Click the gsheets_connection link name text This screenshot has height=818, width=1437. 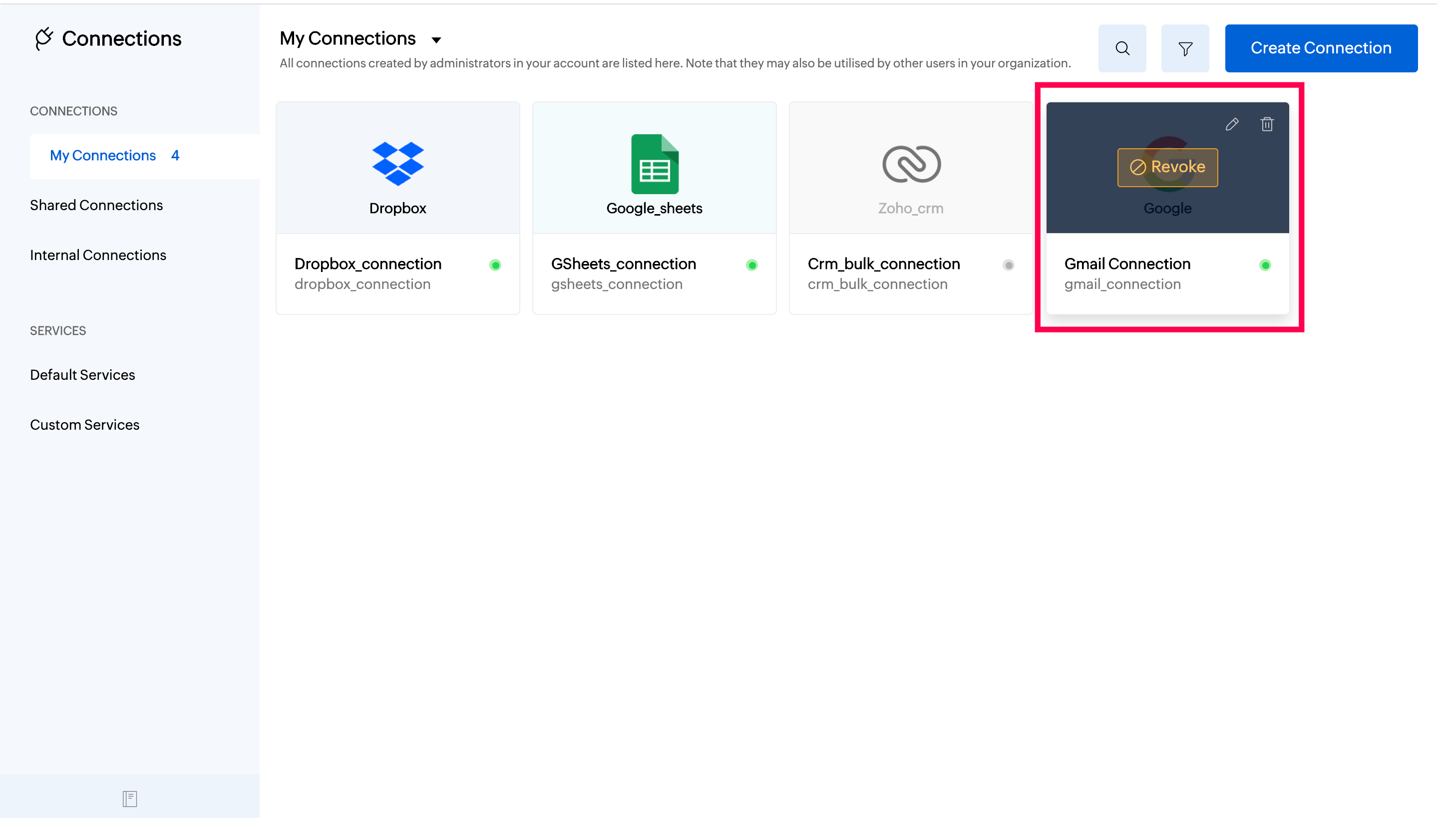(x=617, y=284)
